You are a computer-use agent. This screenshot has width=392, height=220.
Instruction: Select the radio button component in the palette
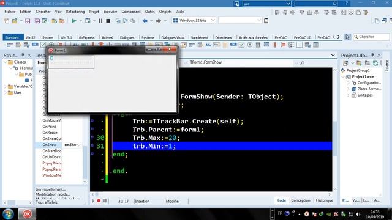pyautogui.click(x=250, y=45)
